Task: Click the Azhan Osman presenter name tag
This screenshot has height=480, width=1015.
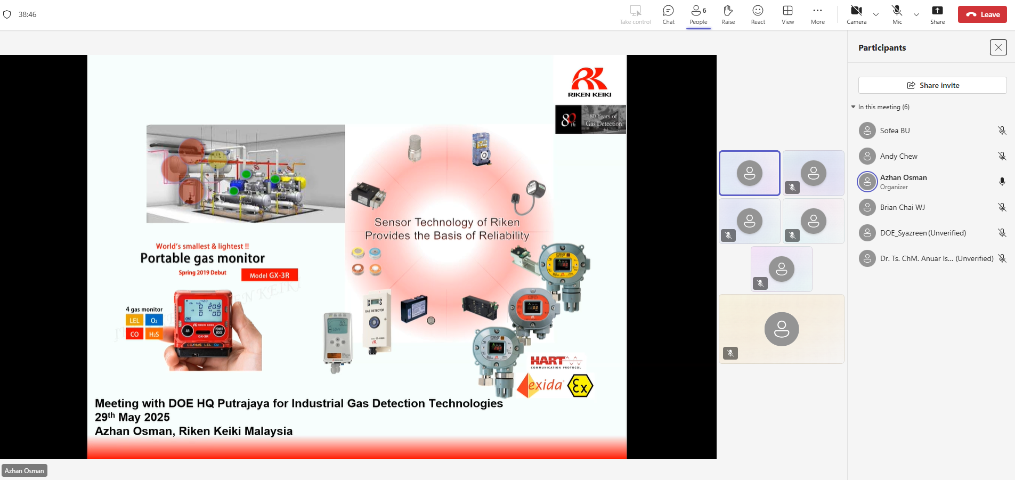Action: pos(25,470)
